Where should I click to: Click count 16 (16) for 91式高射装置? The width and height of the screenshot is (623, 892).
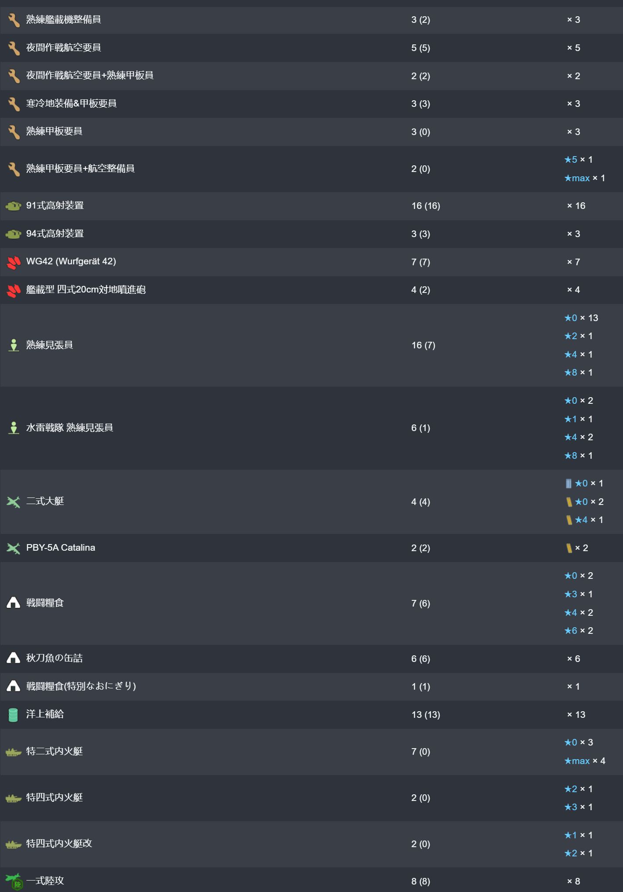425,206
